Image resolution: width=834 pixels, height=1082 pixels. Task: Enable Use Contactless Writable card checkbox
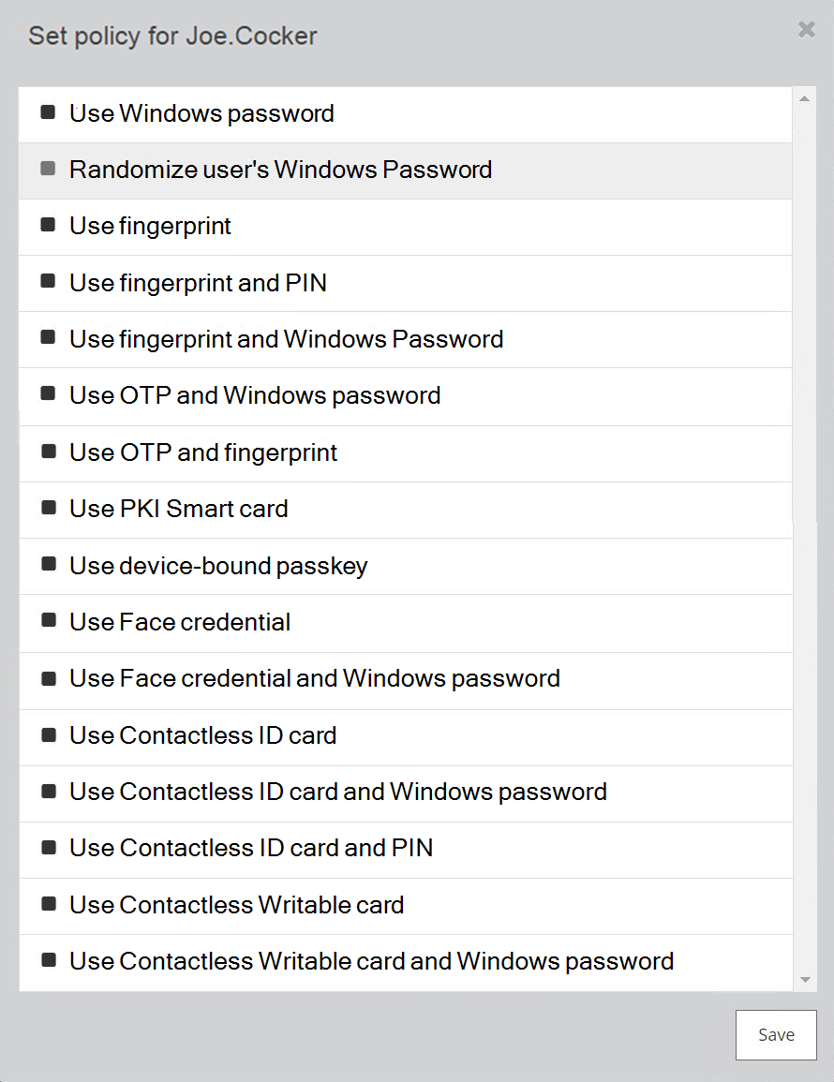[48, 905]
